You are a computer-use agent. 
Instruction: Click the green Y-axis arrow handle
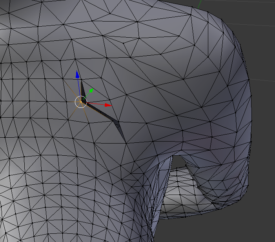coord(91,91)
